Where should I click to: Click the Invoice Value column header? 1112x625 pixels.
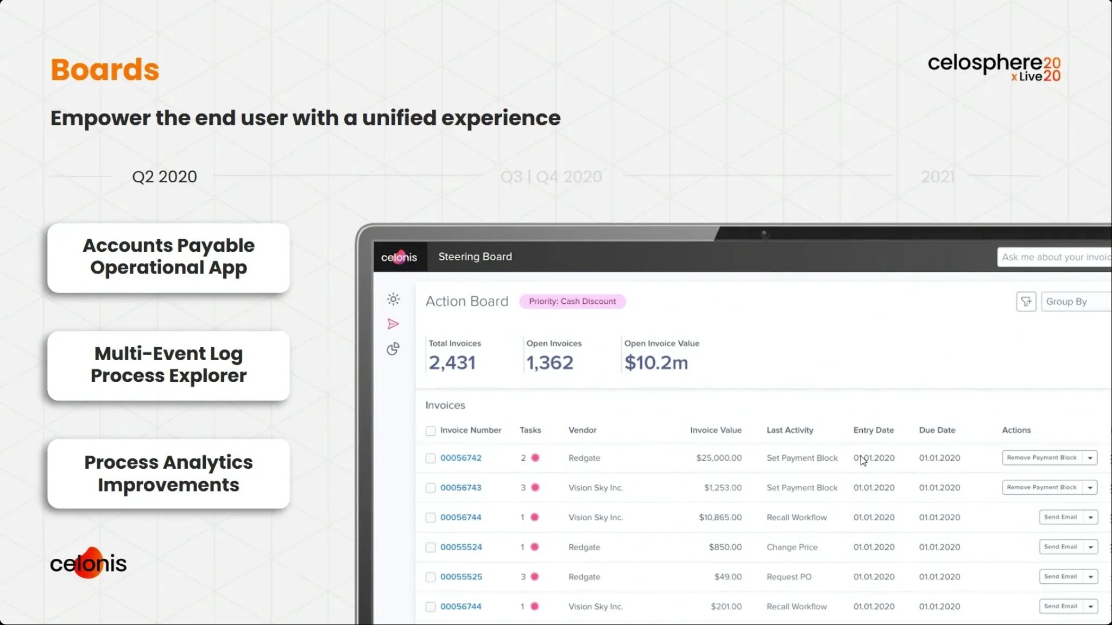(x=716, y=430)
